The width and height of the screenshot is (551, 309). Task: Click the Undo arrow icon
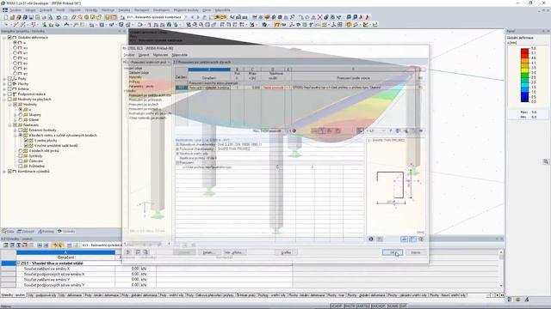pos(59,17)
